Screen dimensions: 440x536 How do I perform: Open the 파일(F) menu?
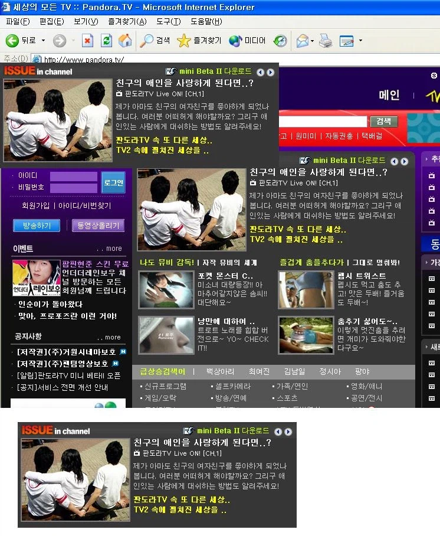[18, 21]
